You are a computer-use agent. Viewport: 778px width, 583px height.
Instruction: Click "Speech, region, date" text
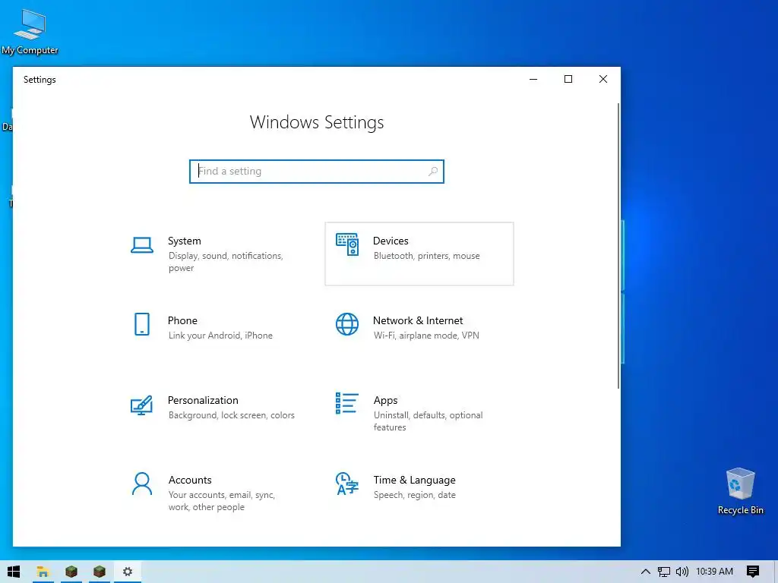click(x=414, y=495)
